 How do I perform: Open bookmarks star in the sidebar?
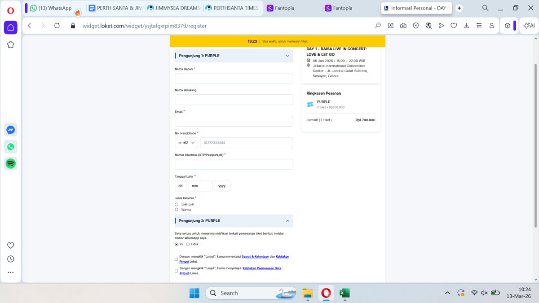[11, 44]
